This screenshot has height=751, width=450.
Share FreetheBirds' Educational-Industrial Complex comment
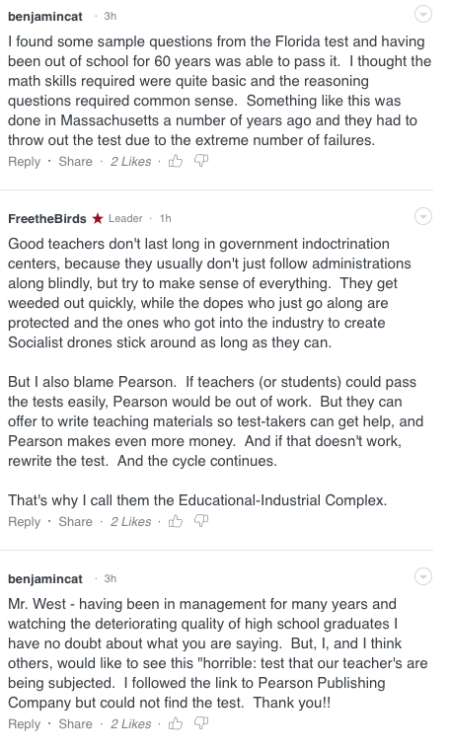[x=75, y=522]
